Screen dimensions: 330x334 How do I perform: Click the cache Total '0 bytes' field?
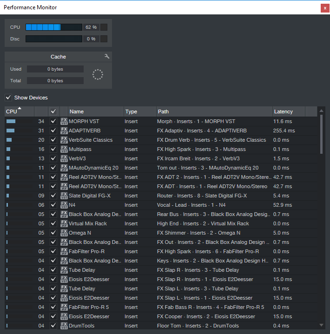pos(55,80)
